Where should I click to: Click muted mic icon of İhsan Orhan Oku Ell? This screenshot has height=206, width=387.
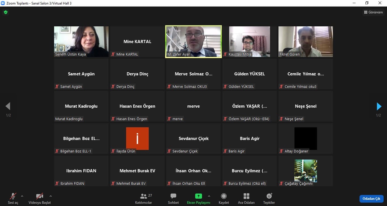169,183
